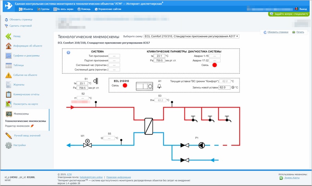Click the green Назад arrows icon

[8, 36]
